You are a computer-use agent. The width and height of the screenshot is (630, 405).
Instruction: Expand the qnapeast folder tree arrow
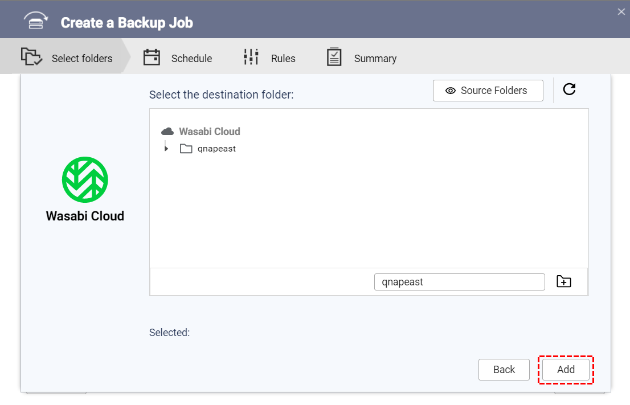pyautogui.click(x=166, y=149)
